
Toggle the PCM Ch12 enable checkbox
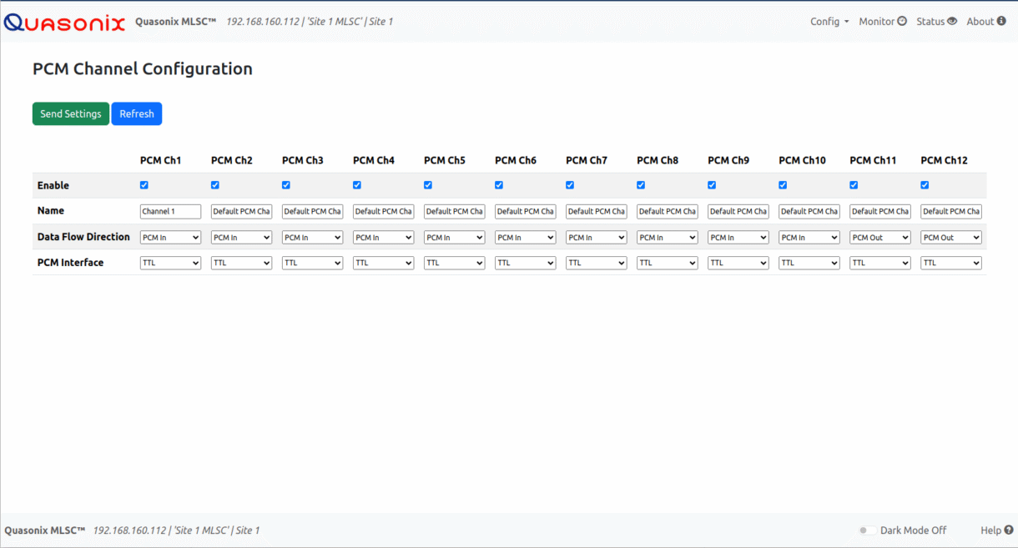(x=925, y=185)
